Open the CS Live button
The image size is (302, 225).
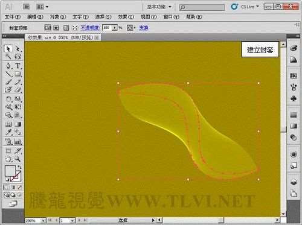245,7
